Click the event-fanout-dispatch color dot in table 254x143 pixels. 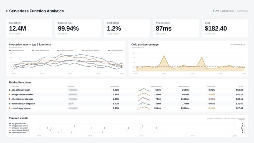(x=10, y=104)
